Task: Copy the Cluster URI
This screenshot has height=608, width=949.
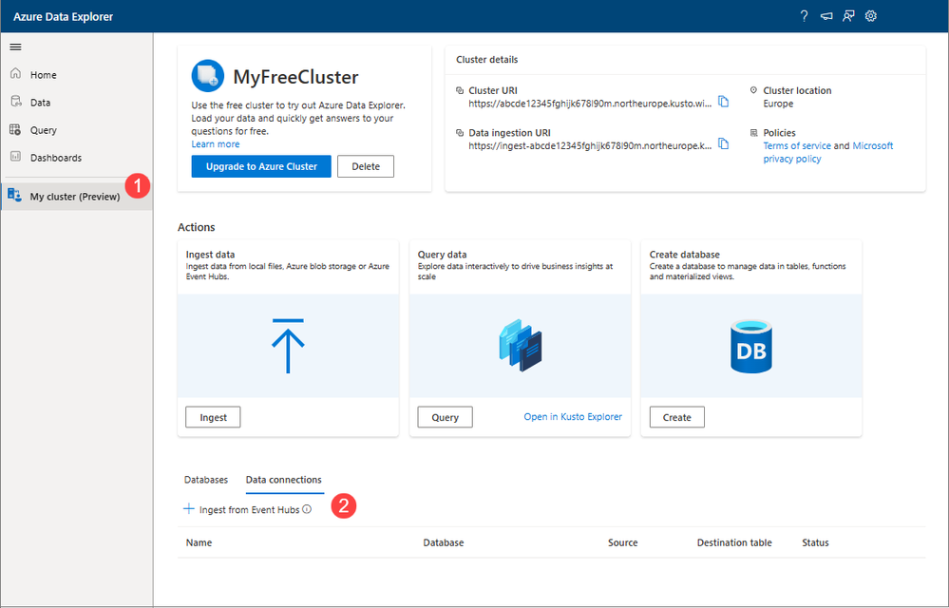Action: pos(723,101)
